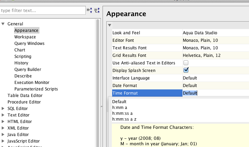Screen dimensions: 249x147
Task: Select SQL Editor label in tree
Action: click(17, 109)
